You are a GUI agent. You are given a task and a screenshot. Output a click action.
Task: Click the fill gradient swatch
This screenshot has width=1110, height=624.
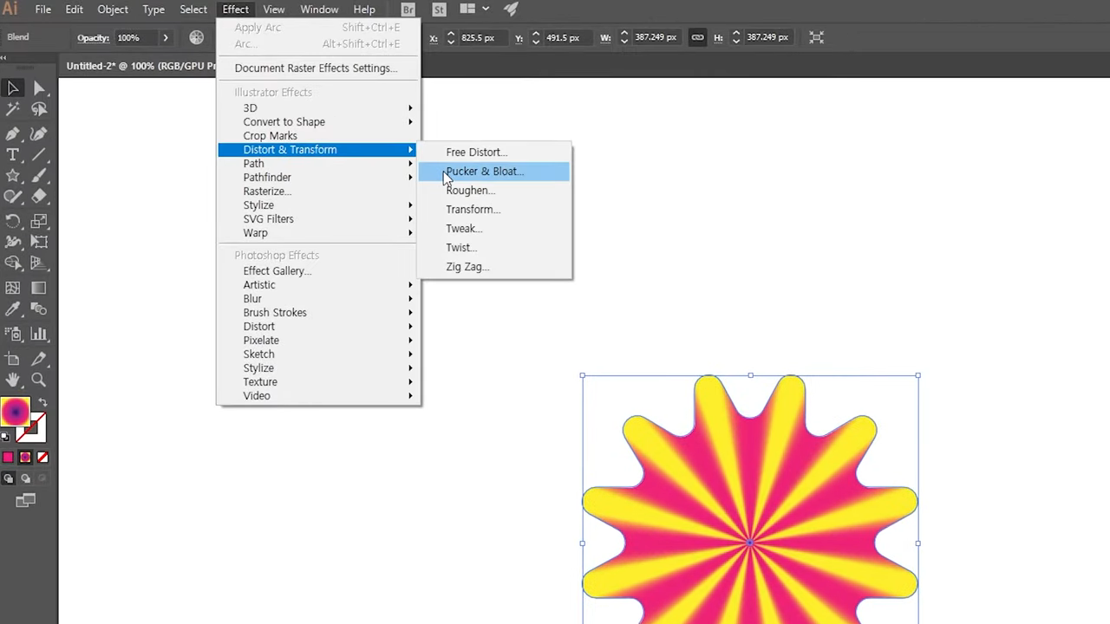click(15, 412)
